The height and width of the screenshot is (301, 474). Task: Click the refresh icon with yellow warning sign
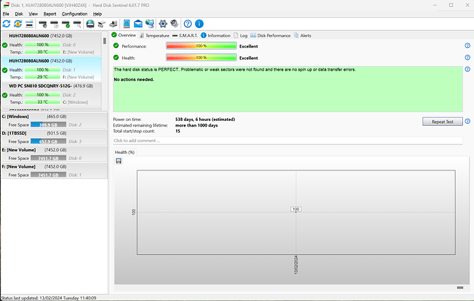pyautogui.click(x=18, y=23)
